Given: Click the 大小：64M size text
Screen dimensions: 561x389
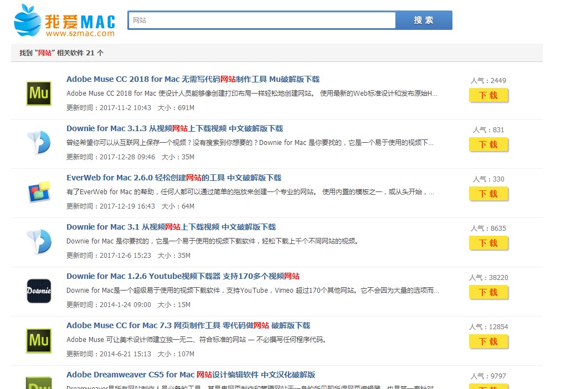Looking at the screenshot, I should (178, 206).
